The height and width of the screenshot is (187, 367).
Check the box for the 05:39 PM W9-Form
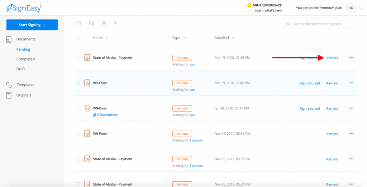pos(78,133)
